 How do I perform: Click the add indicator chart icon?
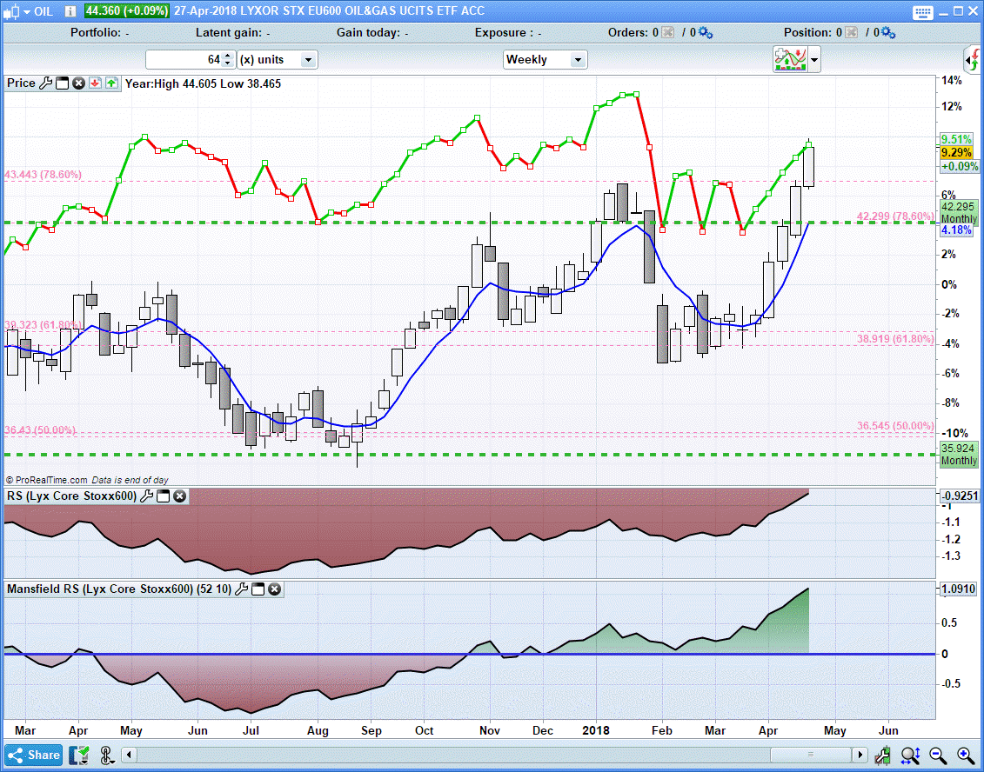tap(790, 60)
